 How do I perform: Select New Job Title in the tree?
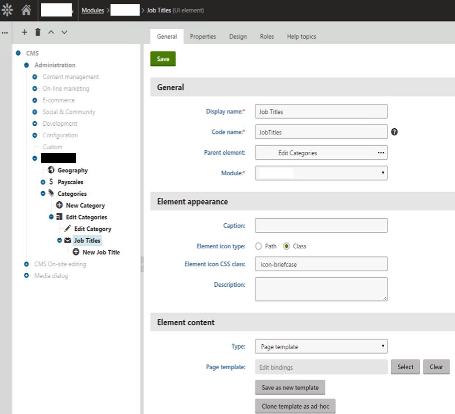101,252
